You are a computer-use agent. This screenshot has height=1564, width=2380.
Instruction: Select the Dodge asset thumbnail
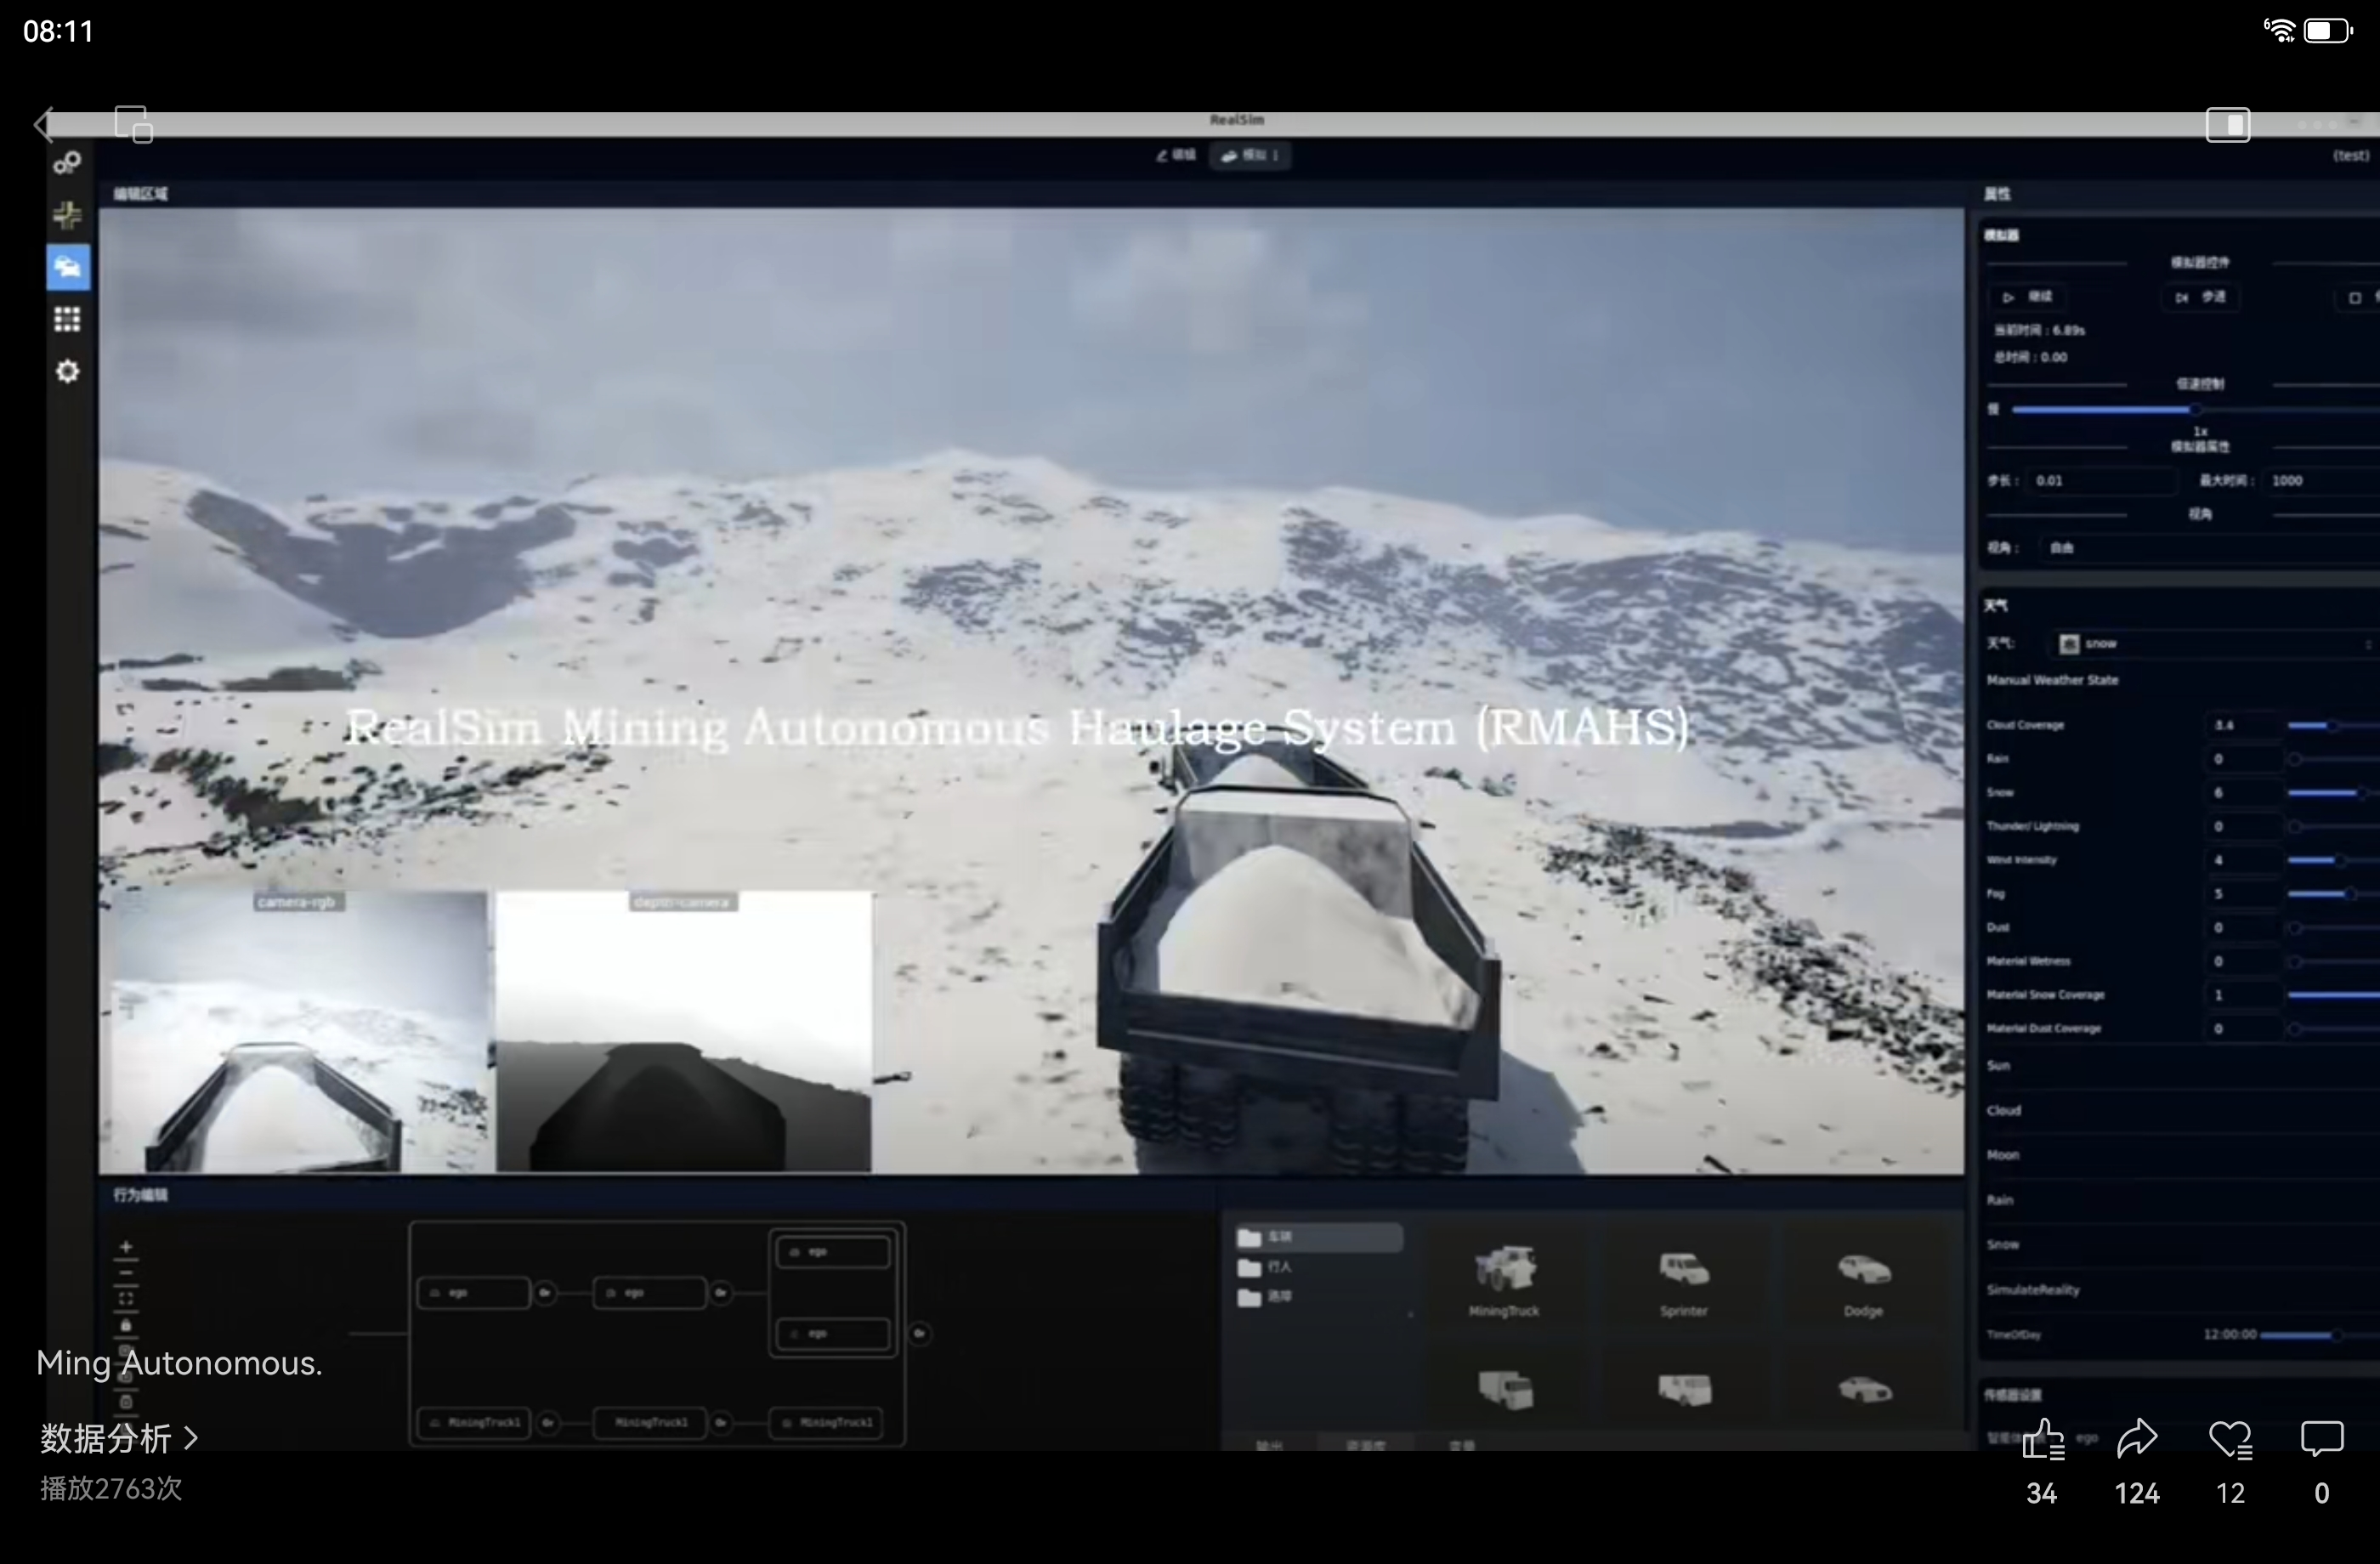click(1863, 1279)
